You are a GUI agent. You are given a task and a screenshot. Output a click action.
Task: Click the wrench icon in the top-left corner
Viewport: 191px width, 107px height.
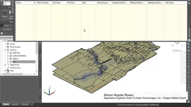pos(1,4)
